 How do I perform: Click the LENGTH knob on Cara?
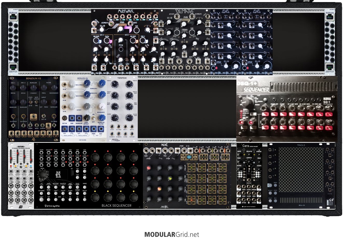[x=249, y=162]
